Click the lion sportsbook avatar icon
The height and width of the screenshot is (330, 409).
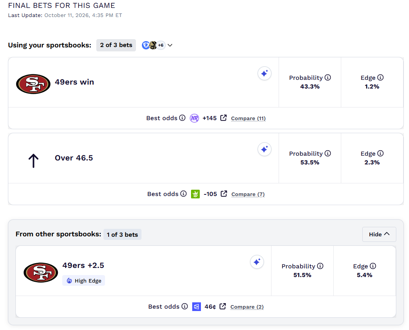[x=153, y=45]
